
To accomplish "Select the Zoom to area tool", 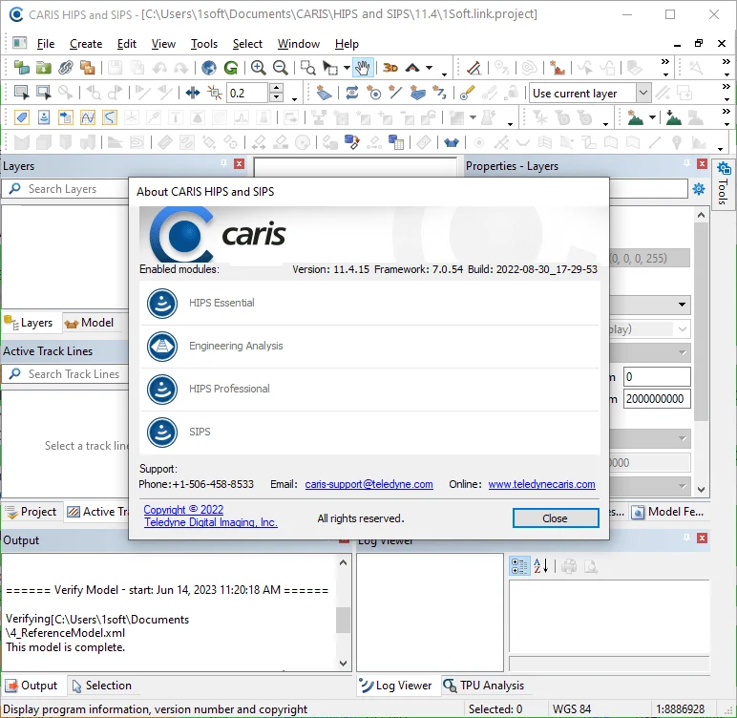I will coord(307,68).
